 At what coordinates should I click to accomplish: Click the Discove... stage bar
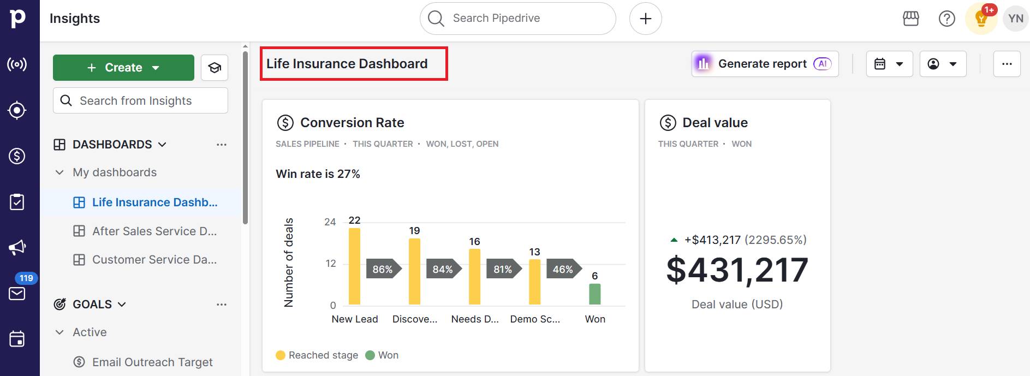coord(415,272)
